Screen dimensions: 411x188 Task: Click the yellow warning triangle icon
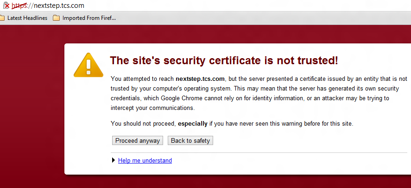[89, 65]
